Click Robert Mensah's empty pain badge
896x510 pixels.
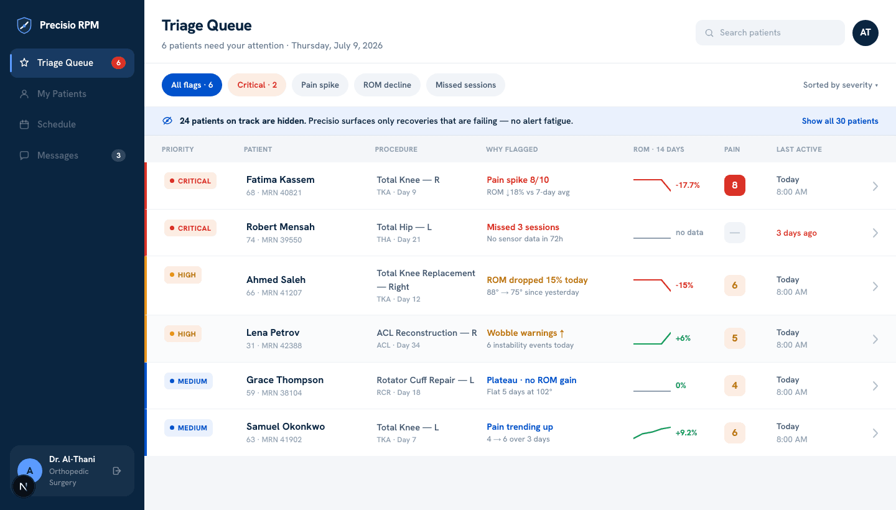point(735,233)
